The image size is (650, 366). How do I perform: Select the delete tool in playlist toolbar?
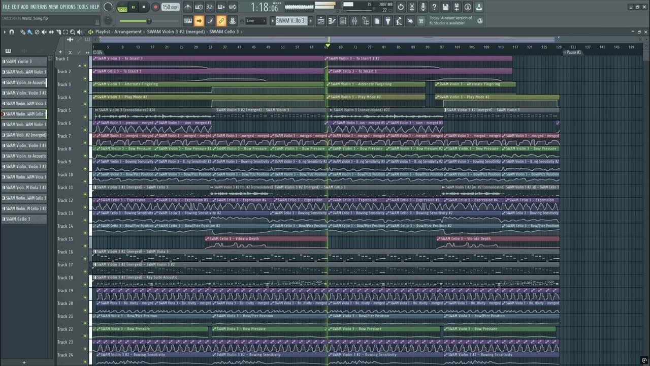[37, 32]
